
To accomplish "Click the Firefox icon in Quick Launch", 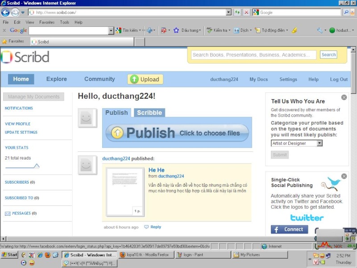I will tap(48, 255).
